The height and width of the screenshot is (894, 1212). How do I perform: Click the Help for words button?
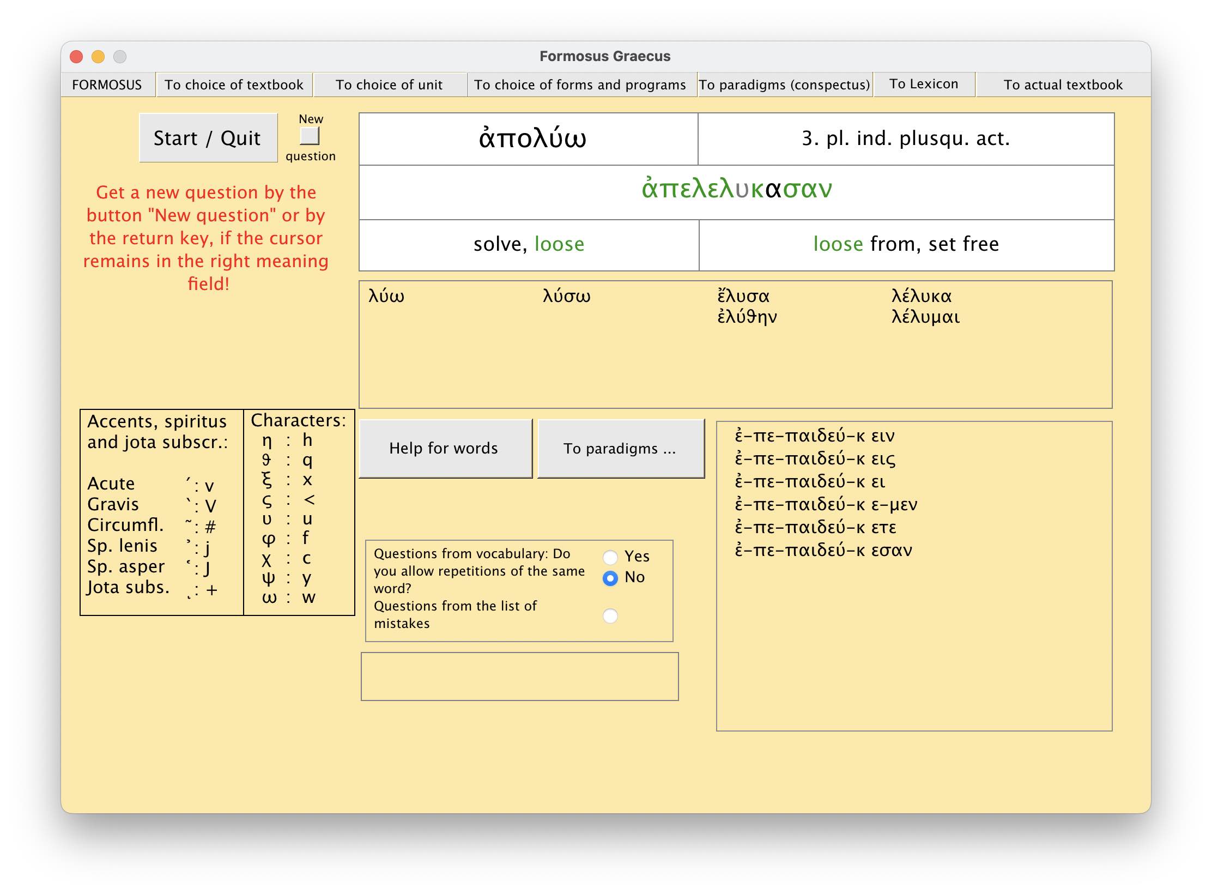[444, 448]
